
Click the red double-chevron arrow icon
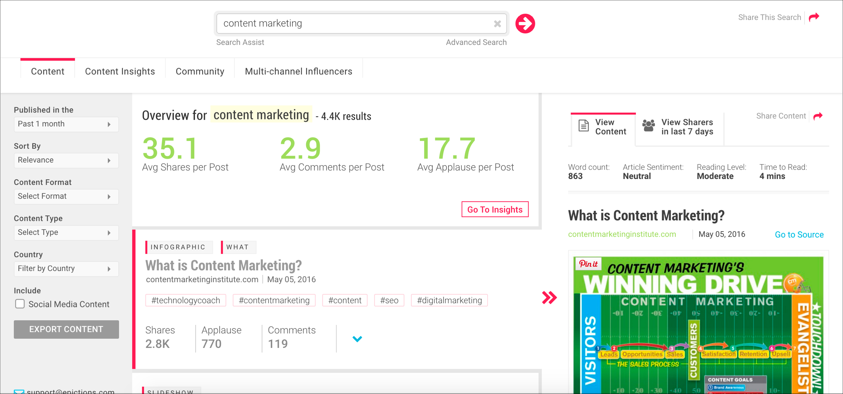tap(549, 298)
